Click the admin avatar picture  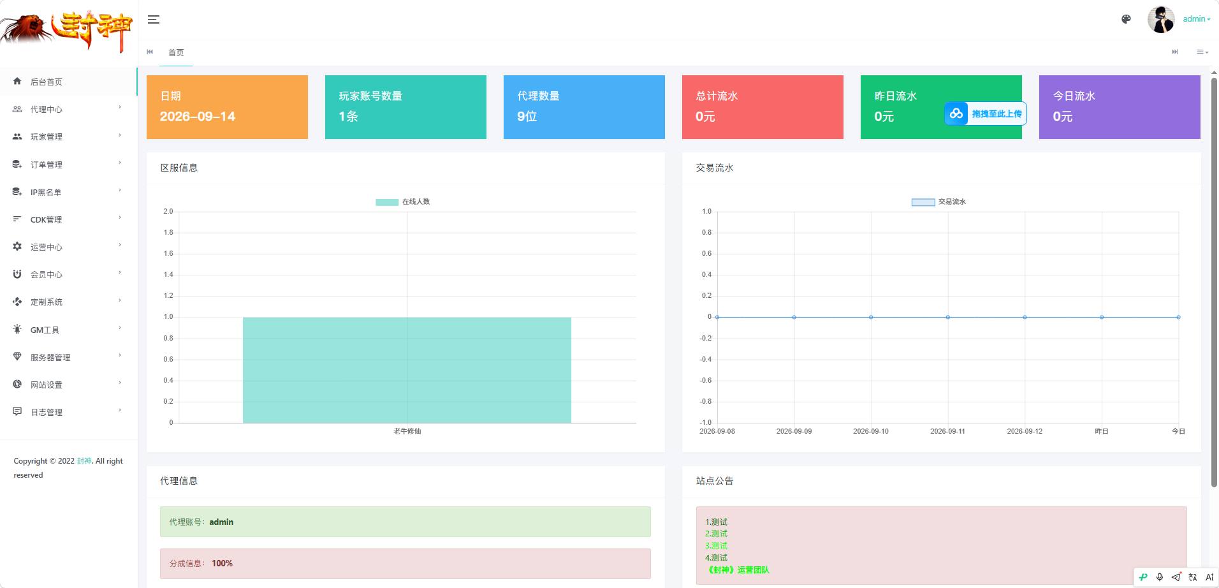pyautogui.click(x=1161, y=19)
